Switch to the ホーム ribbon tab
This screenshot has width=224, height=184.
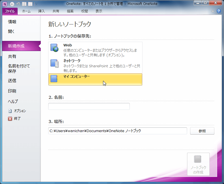pos(26,11)
